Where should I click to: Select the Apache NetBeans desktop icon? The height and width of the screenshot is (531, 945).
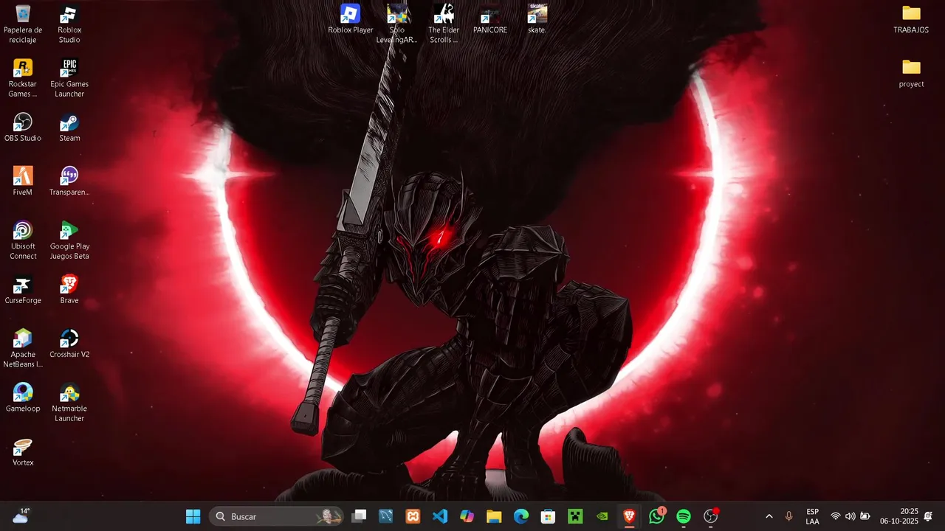click(23, 348)
